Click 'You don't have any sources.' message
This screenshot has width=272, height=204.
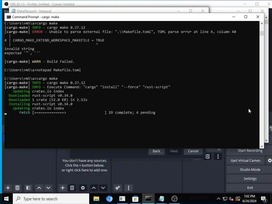tap(84, 161)
